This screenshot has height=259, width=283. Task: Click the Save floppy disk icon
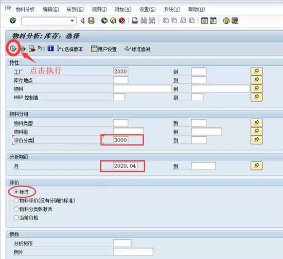tap(91, 21)
